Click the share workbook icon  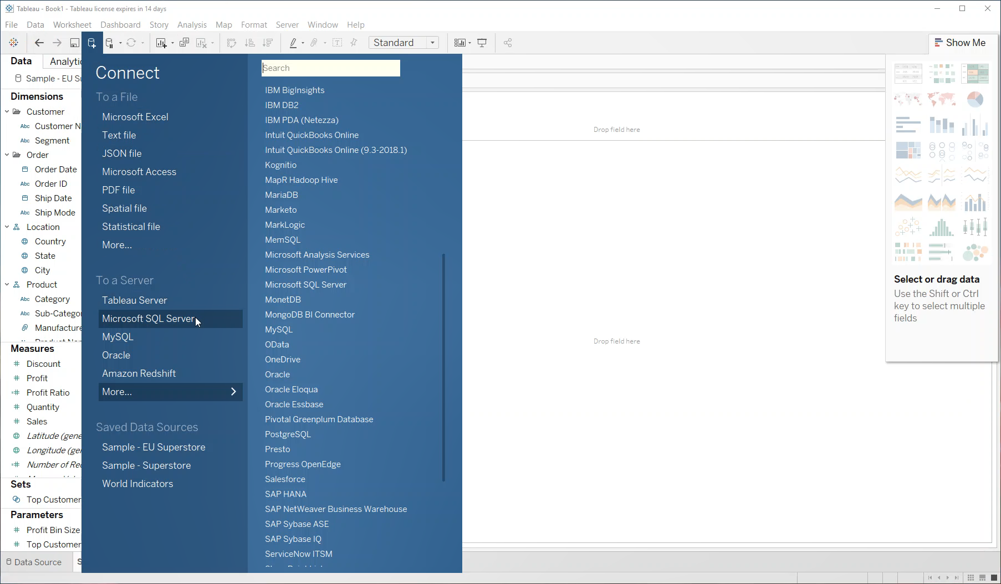pos(507,43)
